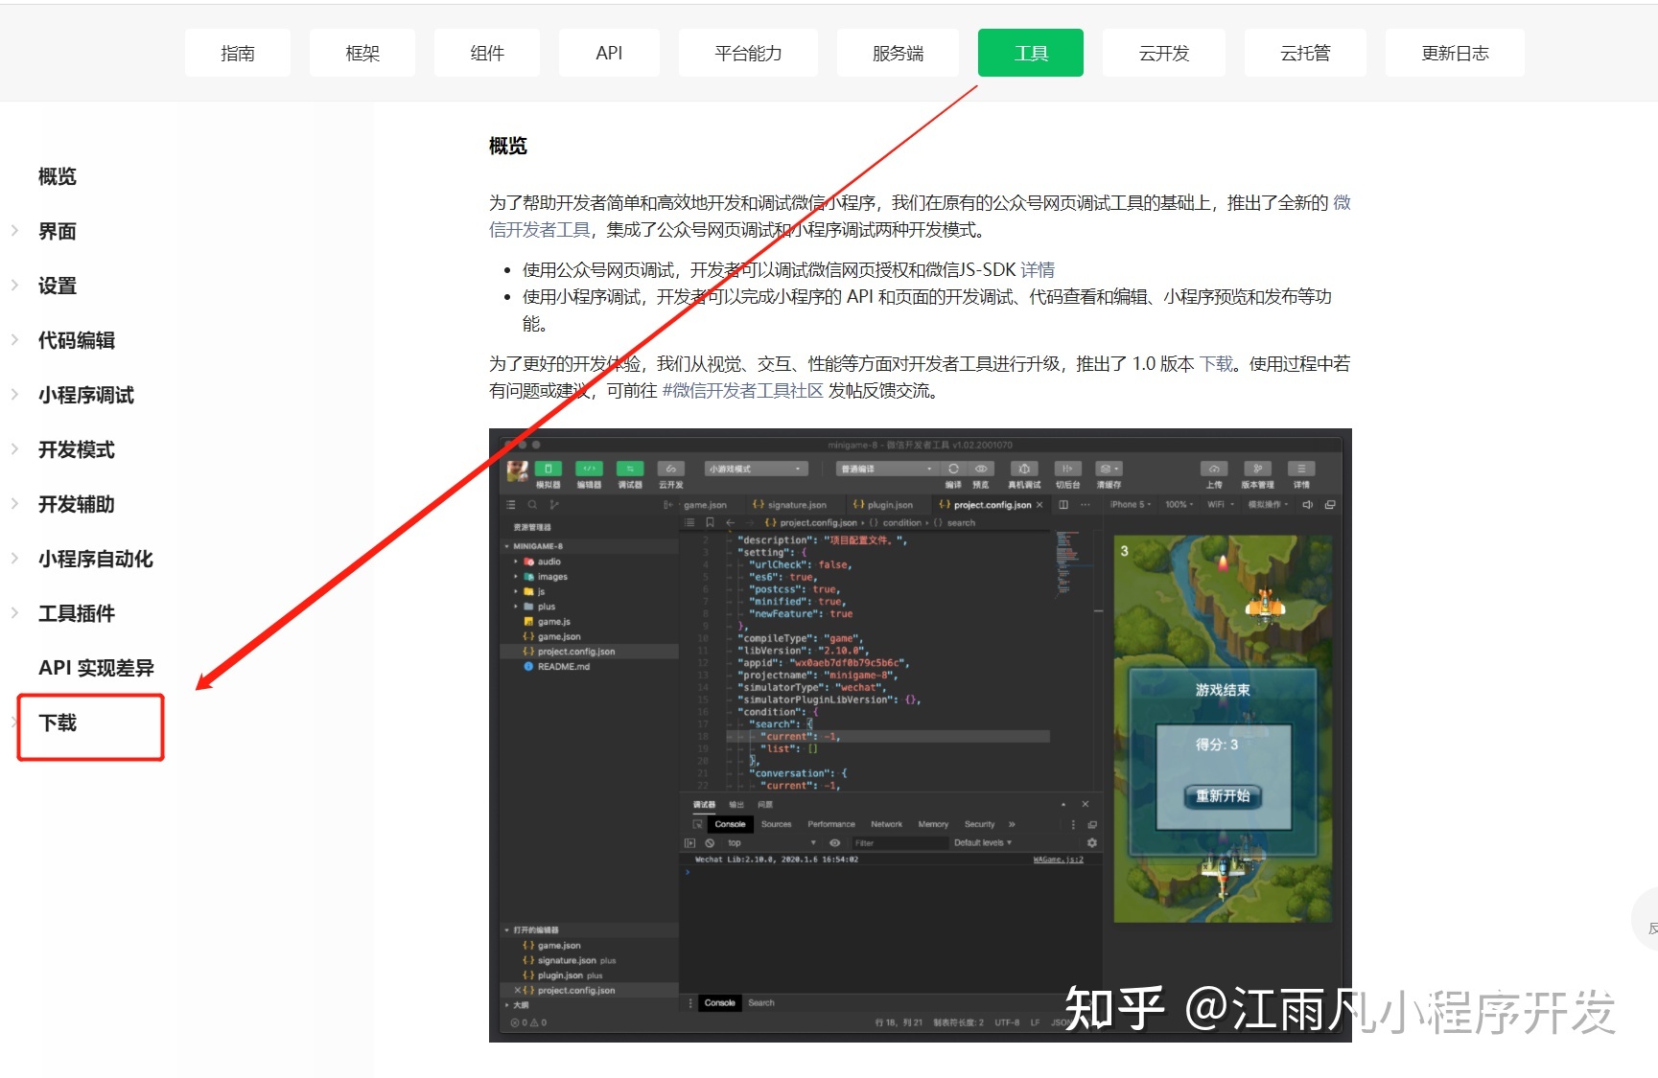
Task: Switch to the 框架 tab
Action: coord(362,53)
